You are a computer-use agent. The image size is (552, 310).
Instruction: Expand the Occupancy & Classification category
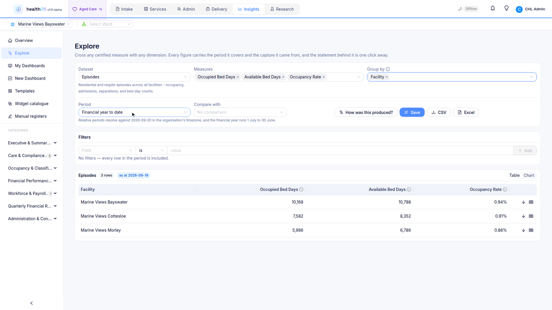pos(32,168)
